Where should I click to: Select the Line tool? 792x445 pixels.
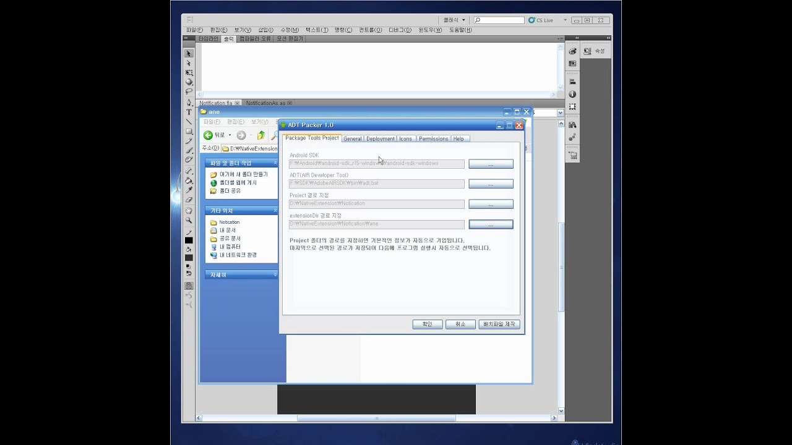[189, 122]
